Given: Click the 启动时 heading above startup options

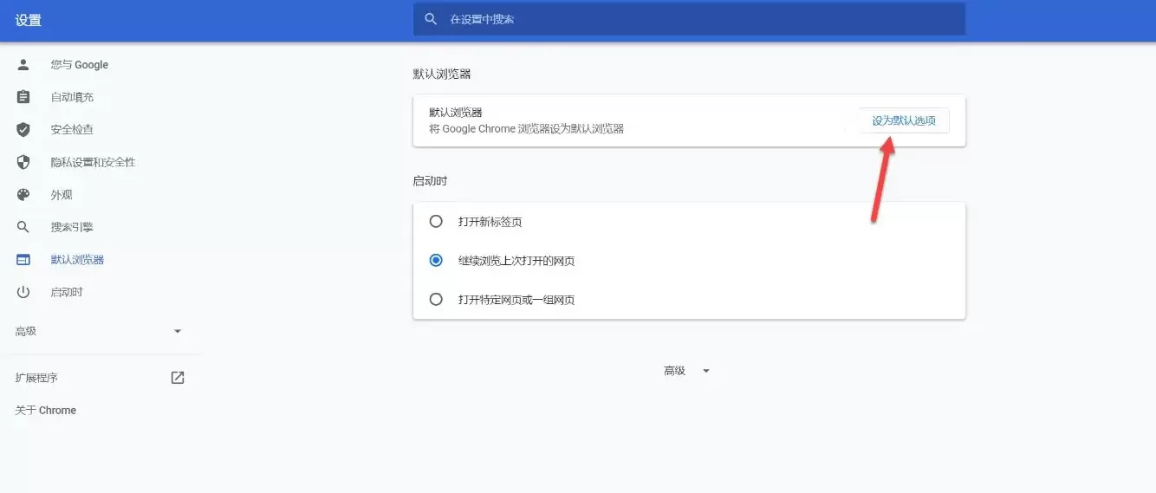Looking at the screenshot, I should click(x=430, y=181).
